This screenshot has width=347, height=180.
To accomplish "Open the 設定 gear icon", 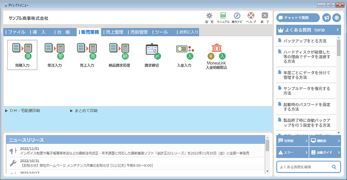I will tap(209, 16).
